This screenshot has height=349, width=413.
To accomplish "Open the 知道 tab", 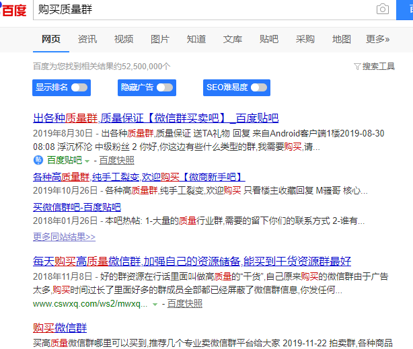I will click(x=196, y=39).
